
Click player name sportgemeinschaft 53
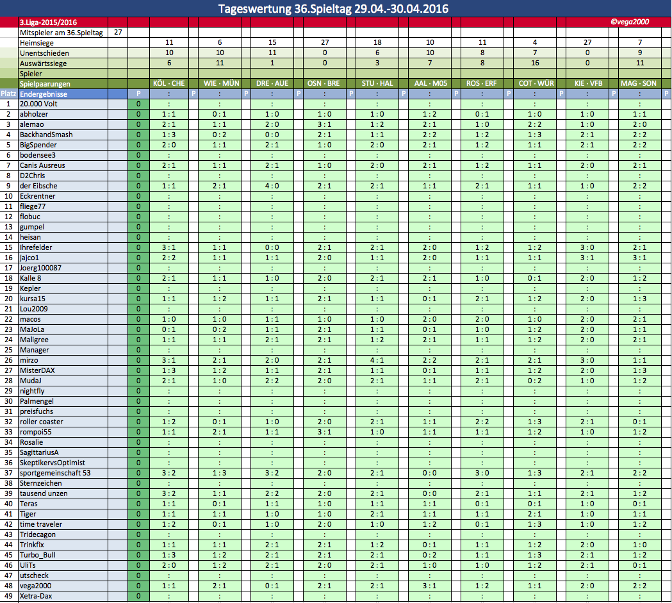[x=55, y=474]
